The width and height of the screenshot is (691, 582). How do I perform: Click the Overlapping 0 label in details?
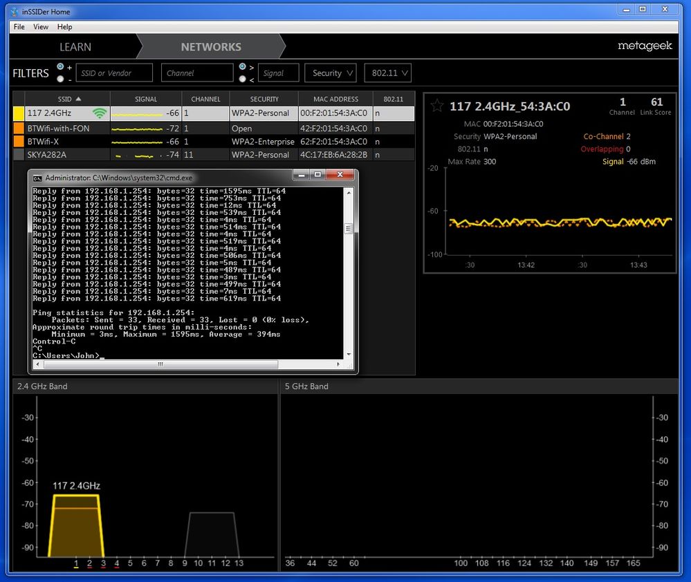click(605, 149)
